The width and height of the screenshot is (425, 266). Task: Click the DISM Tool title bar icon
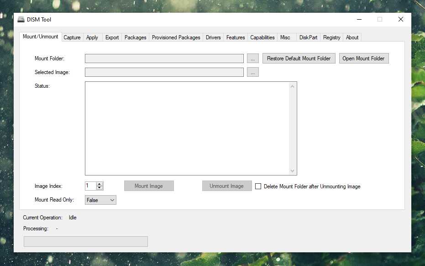point(21,20)
